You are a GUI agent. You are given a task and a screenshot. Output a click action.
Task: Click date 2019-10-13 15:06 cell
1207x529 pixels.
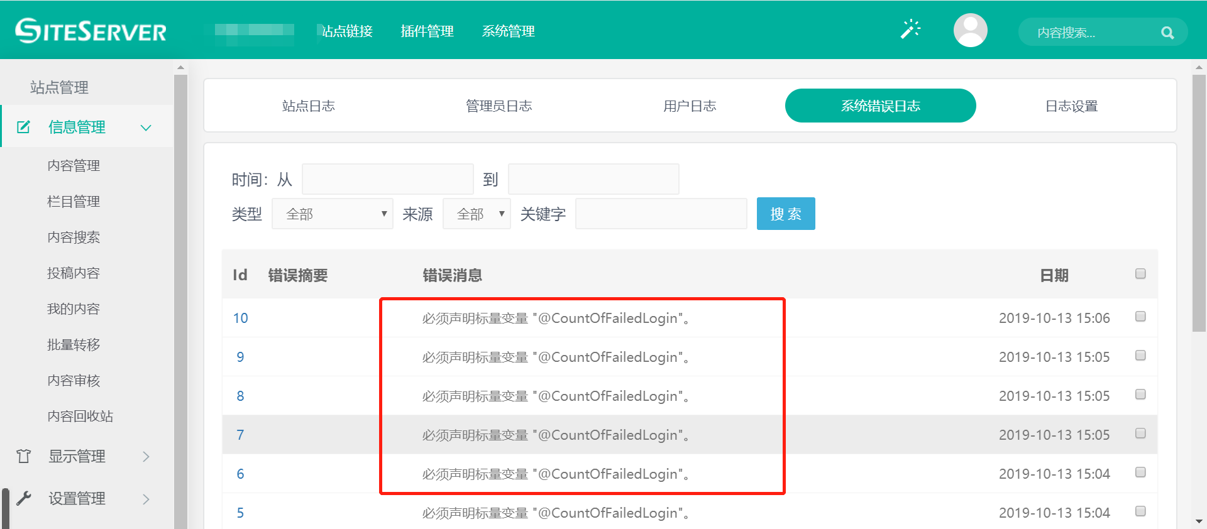(1054, 318)
